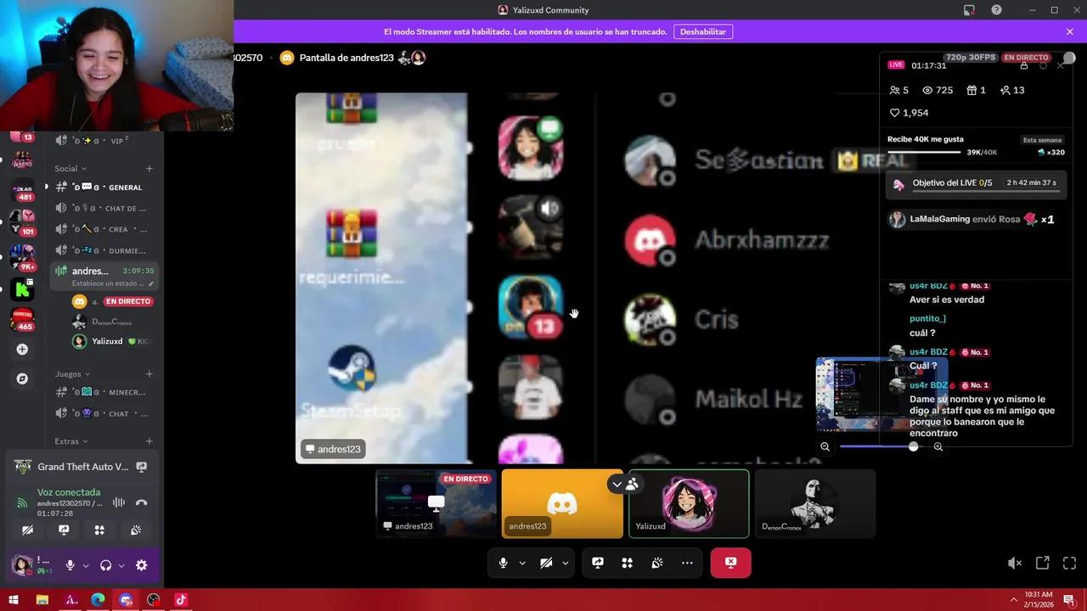This screenshot has height=611, width=1087.
Task: Open the Discord Help question mark
Action: pyautogui.click(x=997, y=10)
